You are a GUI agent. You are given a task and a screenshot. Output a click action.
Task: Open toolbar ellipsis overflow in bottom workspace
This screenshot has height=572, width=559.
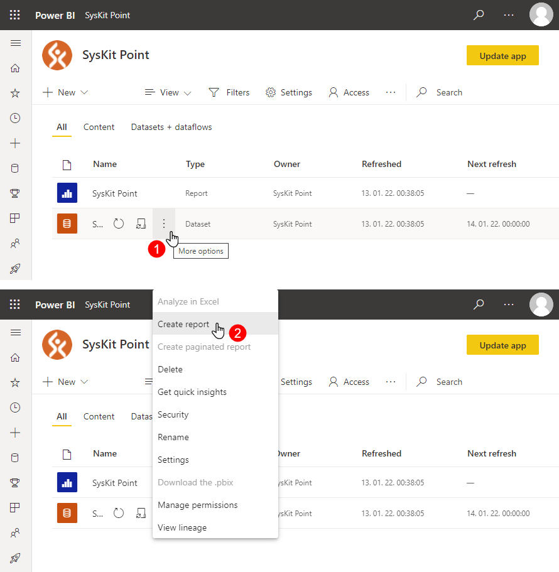tap(391, 382)
